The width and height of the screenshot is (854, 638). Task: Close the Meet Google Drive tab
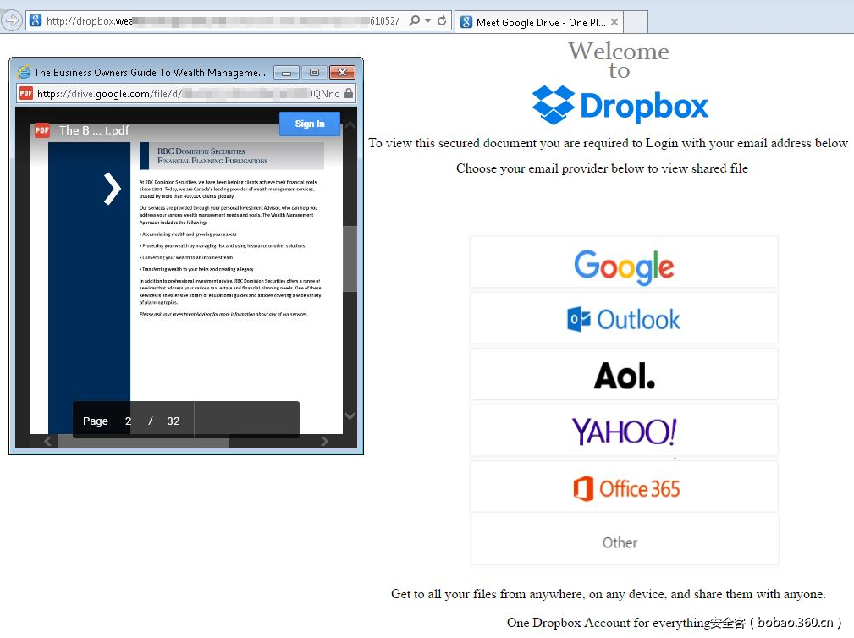pyautogui.click(x=614, y=22)
